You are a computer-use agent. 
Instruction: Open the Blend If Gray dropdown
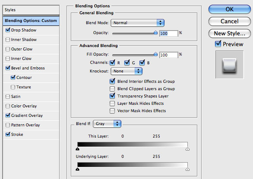[107, 124]
